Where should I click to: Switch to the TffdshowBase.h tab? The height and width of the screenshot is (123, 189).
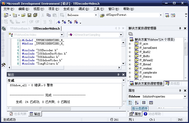[x=20, y=29]
